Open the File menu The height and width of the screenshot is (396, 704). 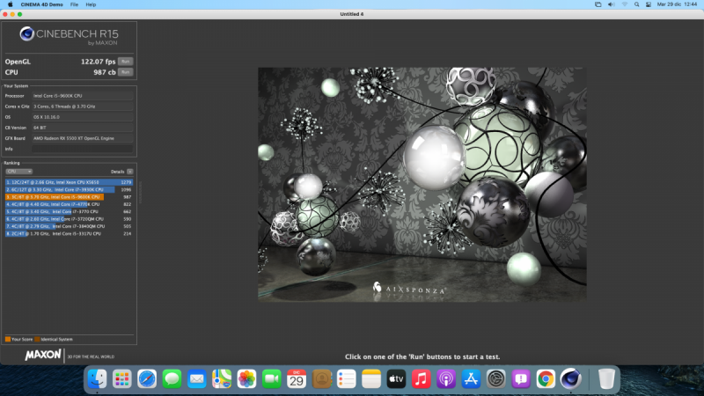coord(74,4)
